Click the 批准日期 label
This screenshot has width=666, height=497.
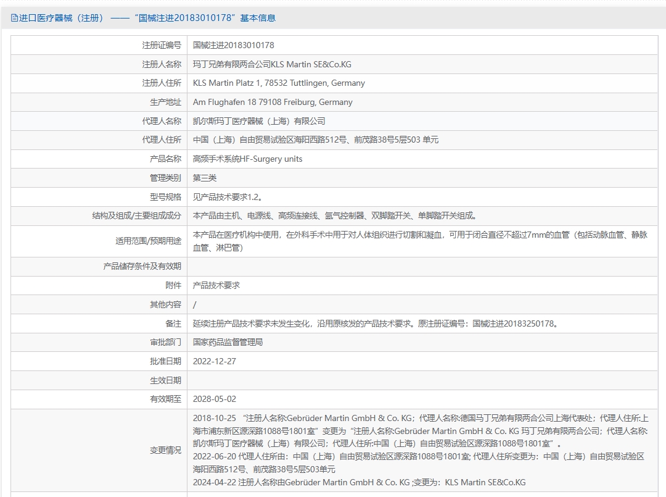[165, 361]
